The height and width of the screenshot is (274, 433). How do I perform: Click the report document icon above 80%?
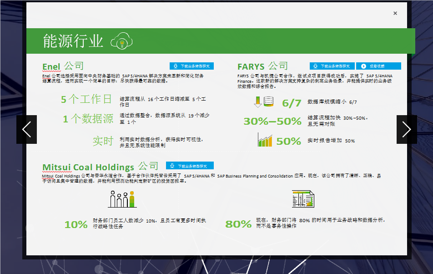303,199
